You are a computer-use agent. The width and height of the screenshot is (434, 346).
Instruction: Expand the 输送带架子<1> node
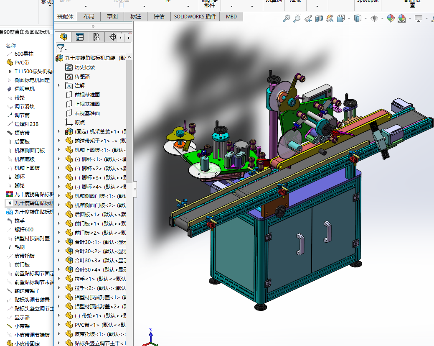point(58,141)
